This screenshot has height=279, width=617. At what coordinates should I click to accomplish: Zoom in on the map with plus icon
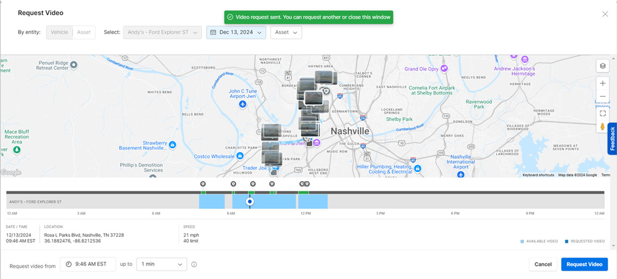pos(603,83)
